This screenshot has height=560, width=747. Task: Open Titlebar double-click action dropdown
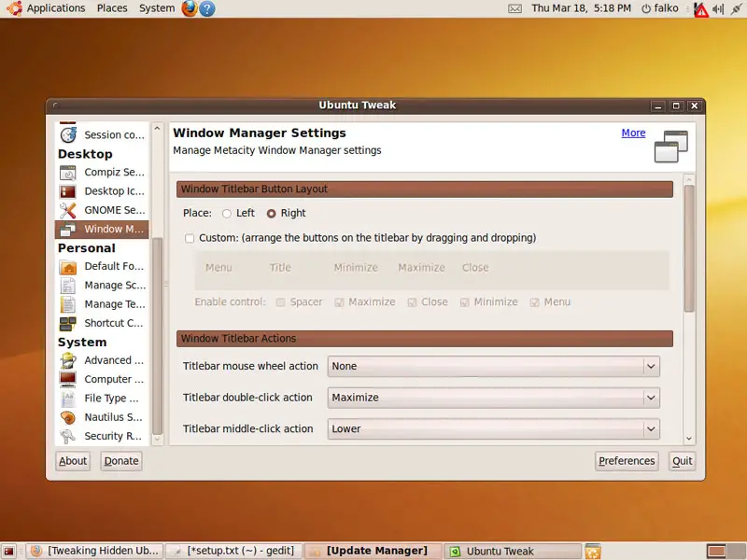point(494,398)
